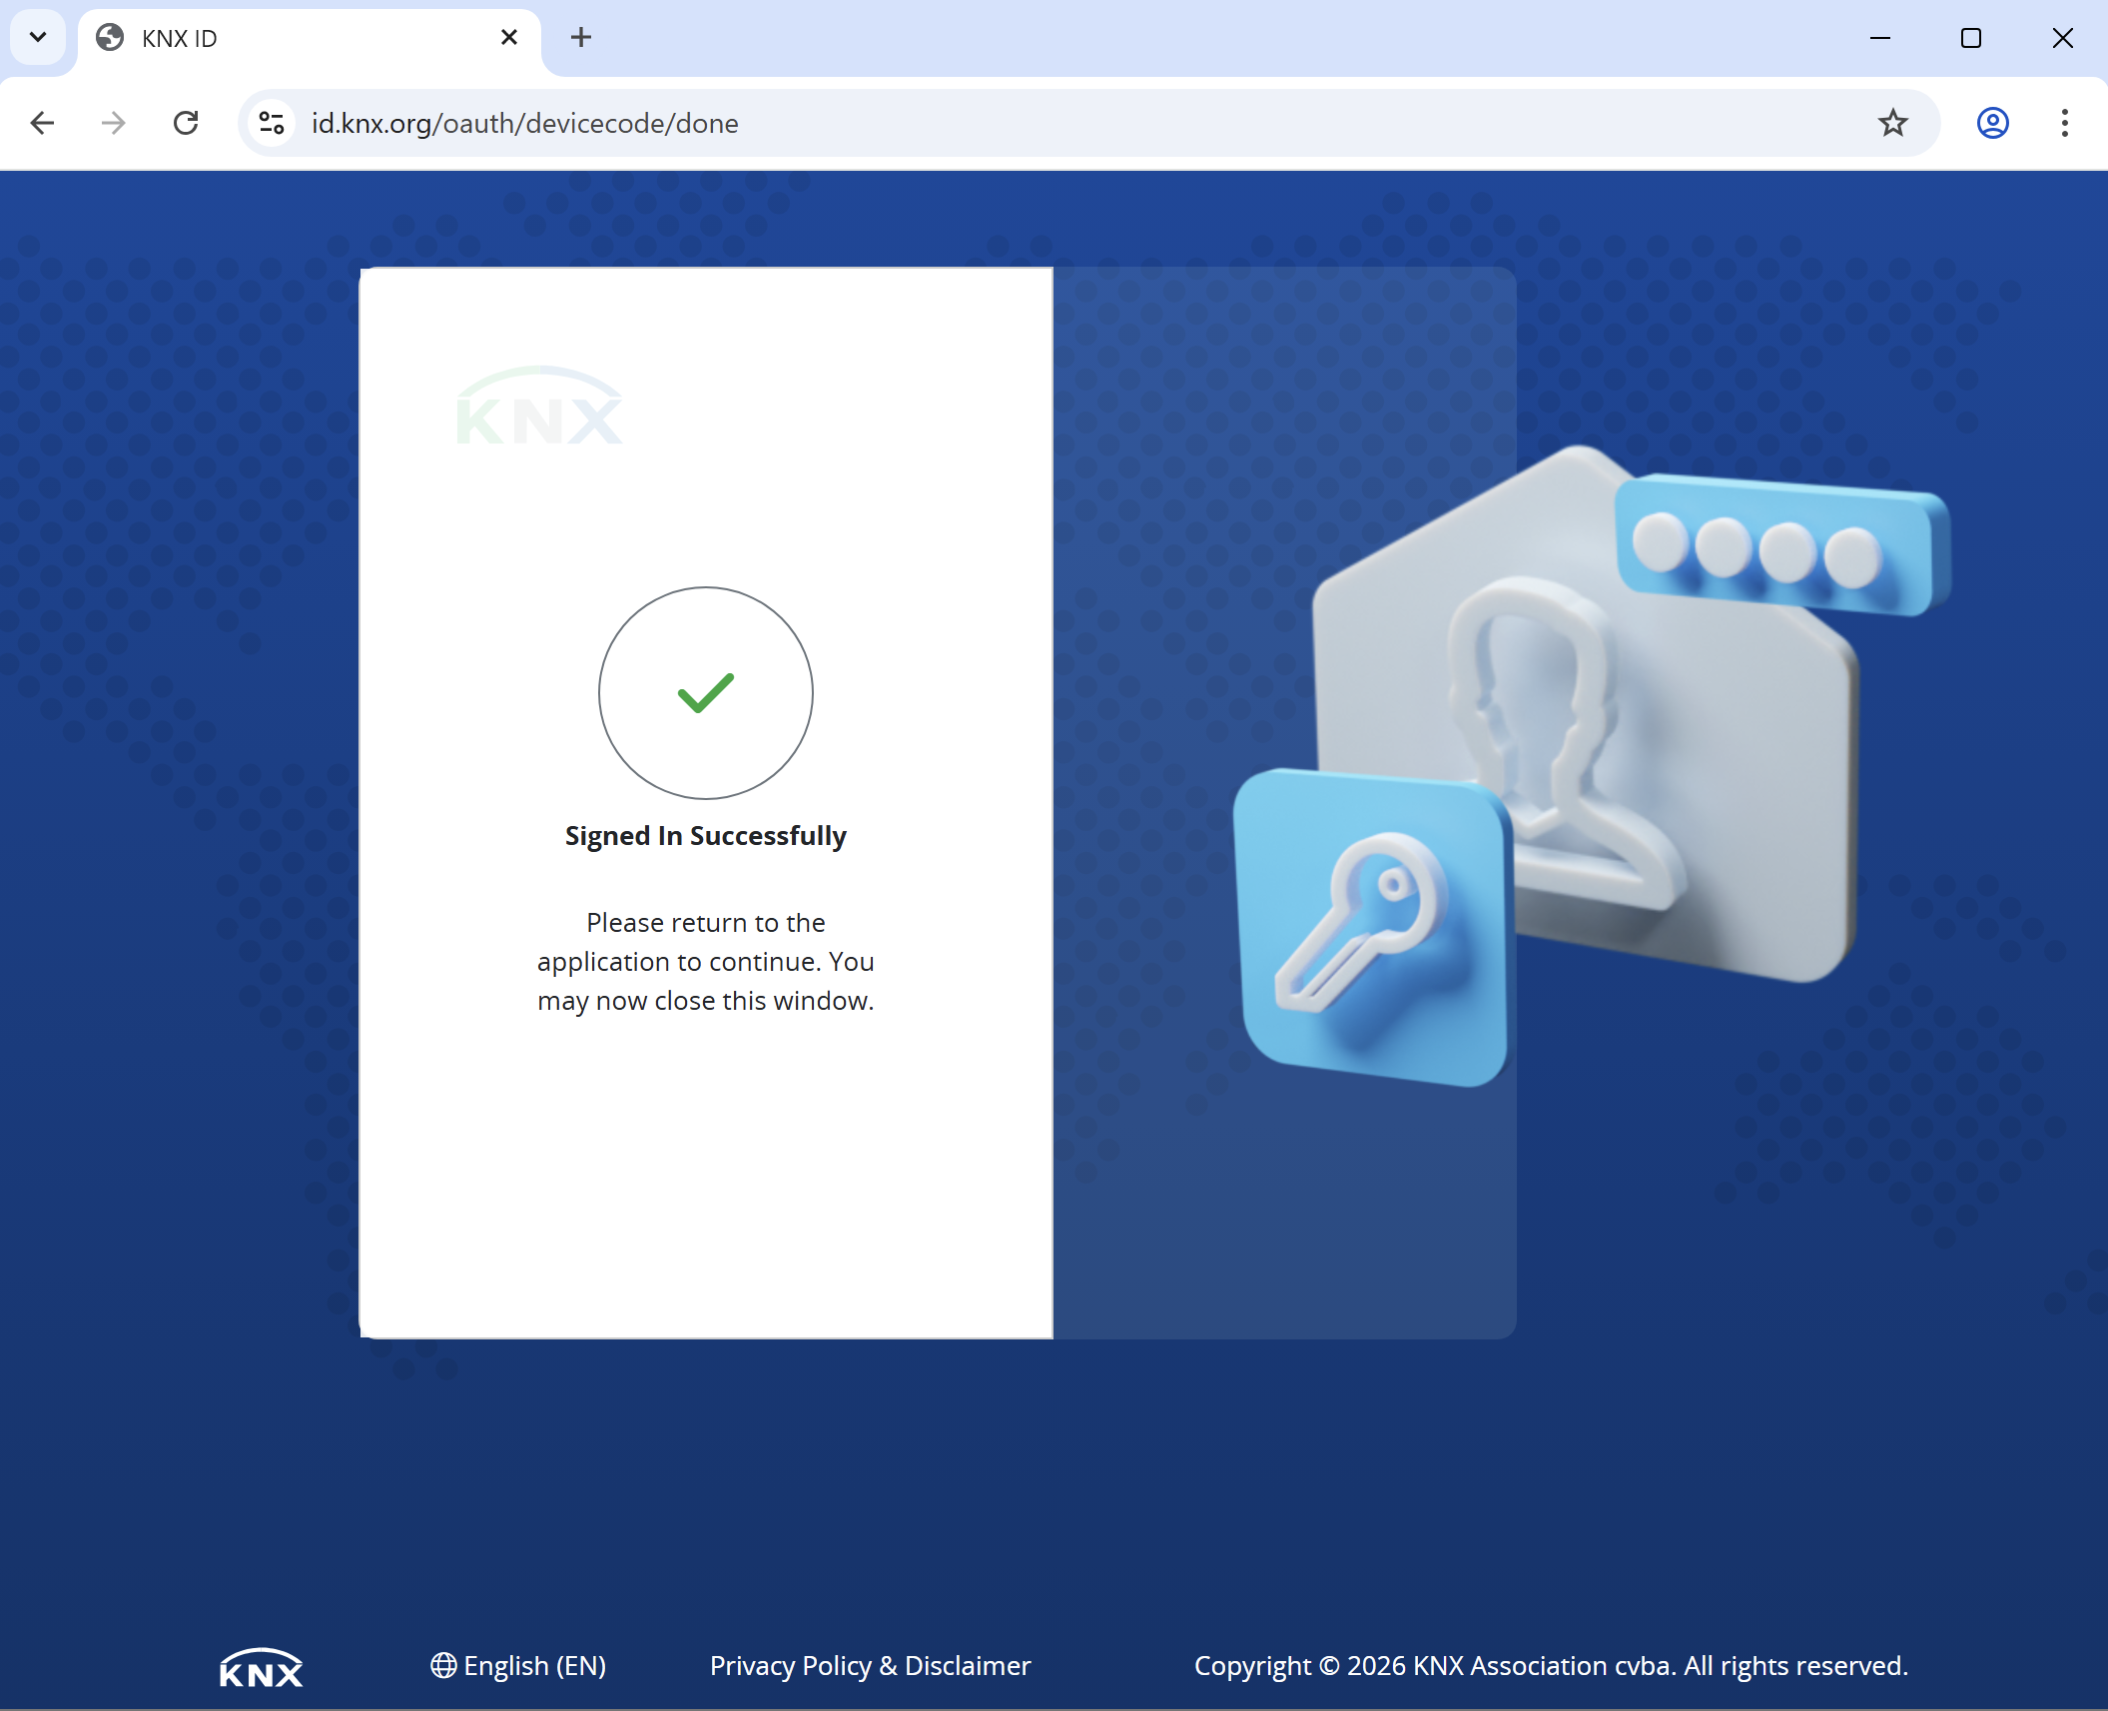Click the blue key illustration tile
Image resolution: width=2108 pixels, height=1711 pixels.
[x=1371, y=927]
